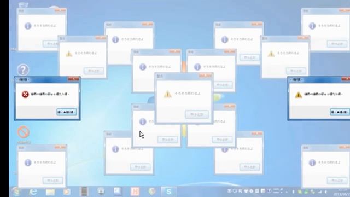
Task: Open the red prohibited-sign desktop icon
Action: (x=24, y=132)
